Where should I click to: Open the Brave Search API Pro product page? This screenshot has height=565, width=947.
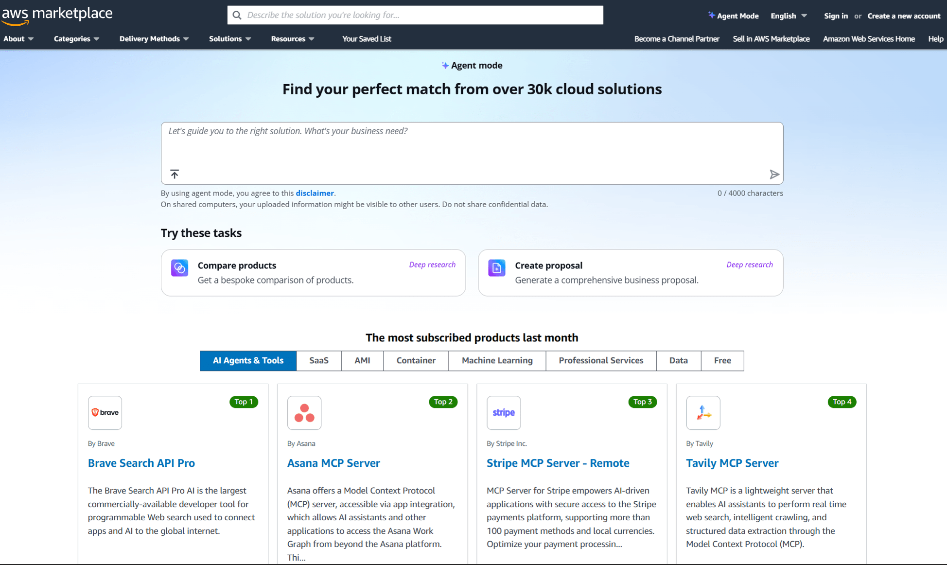tap(141, 463)
